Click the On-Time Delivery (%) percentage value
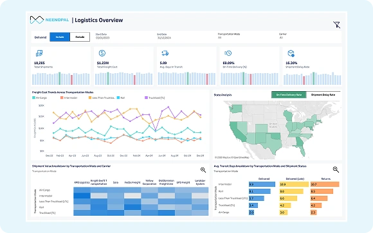This screenshot has width=373, height=233. point(228,63)
